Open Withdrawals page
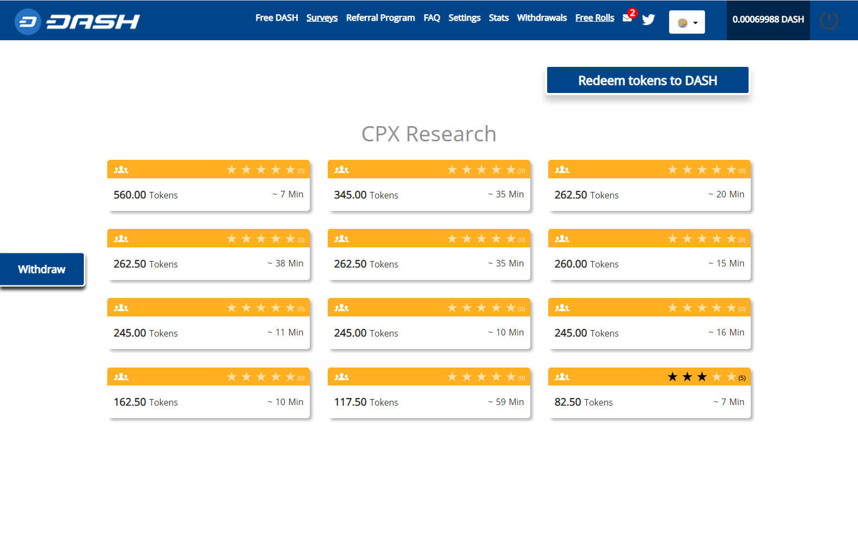 click(542, 18)
